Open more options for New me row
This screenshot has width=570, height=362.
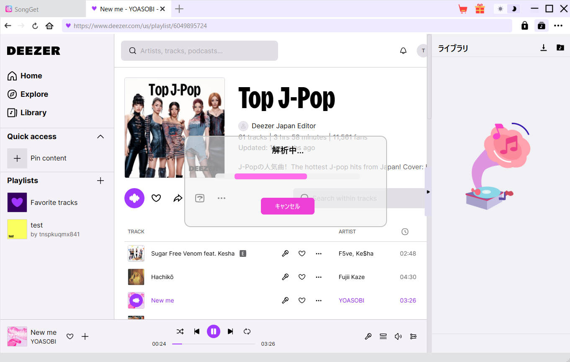point(319,300)
